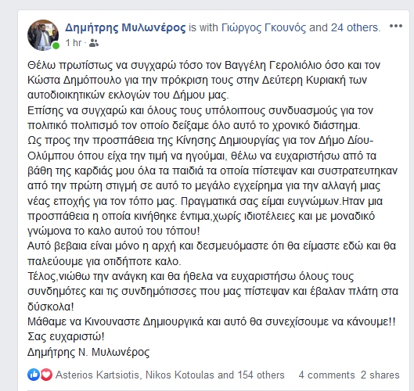View the 2 shares list

pos(380,375)
